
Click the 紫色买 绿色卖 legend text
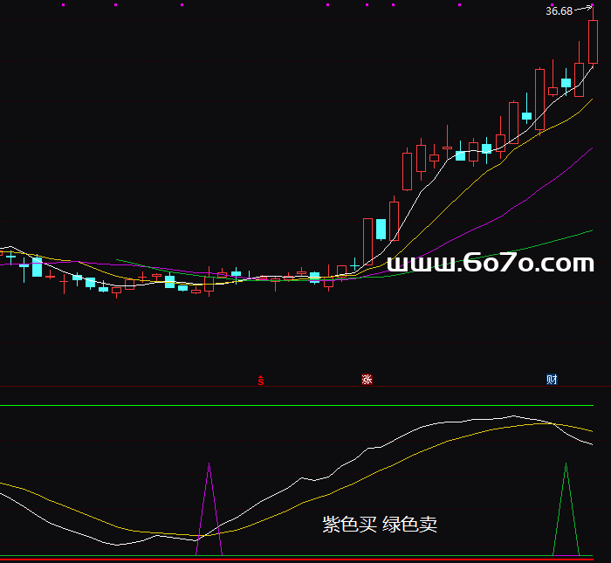pyautogui.click(x=380, y=524)
